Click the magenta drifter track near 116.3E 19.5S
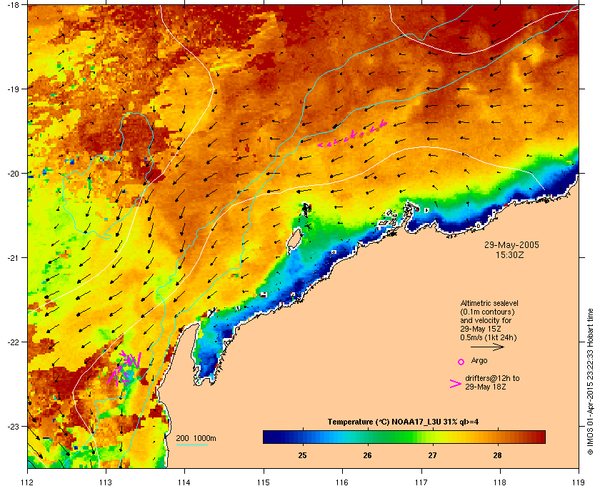Screen dimensions: 600x486 (x=353, y=134)
